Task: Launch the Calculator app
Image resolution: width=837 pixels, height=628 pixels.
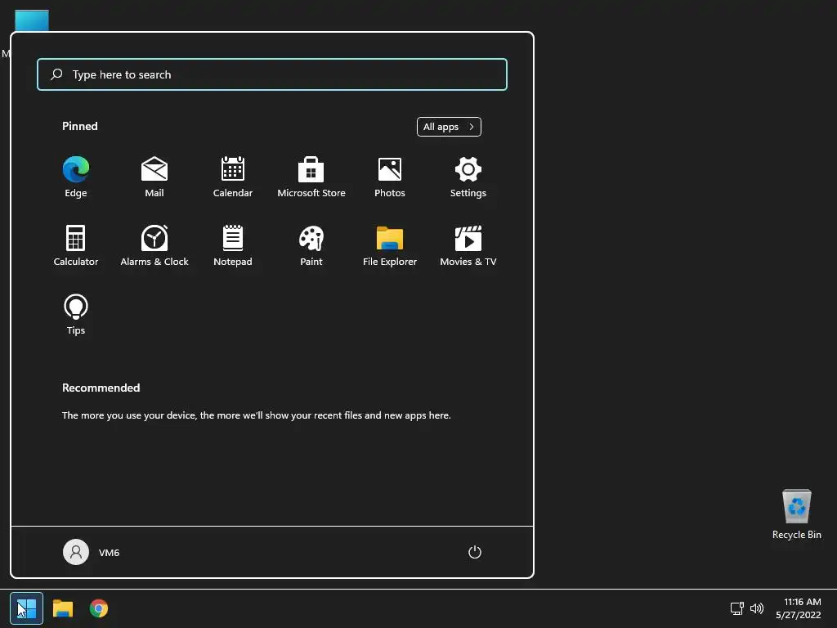Action: pyautogui.click(x=76, y=245)
